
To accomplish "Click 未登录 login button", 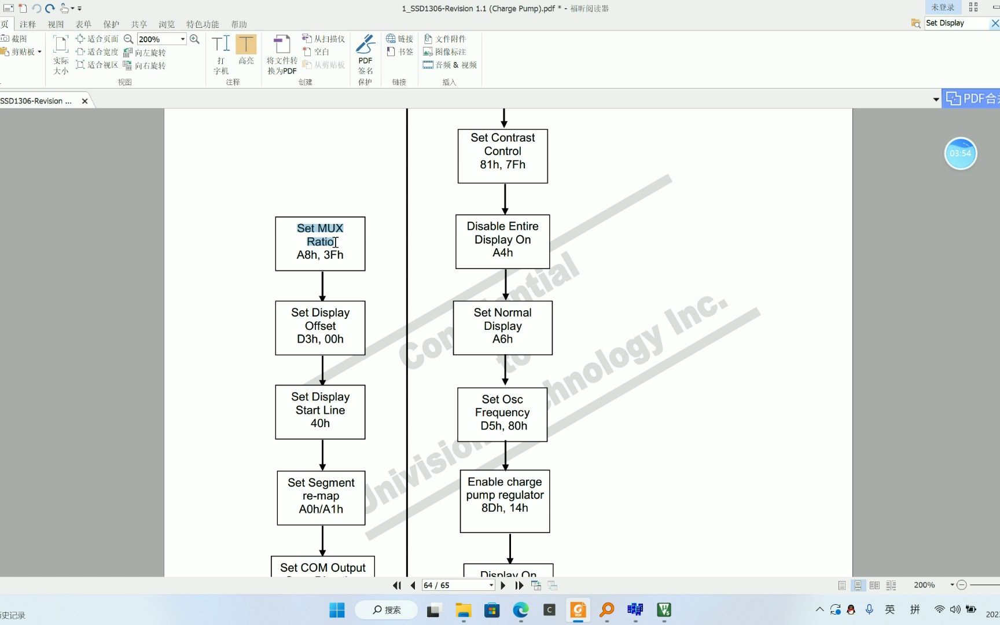I will click(943, 8).
